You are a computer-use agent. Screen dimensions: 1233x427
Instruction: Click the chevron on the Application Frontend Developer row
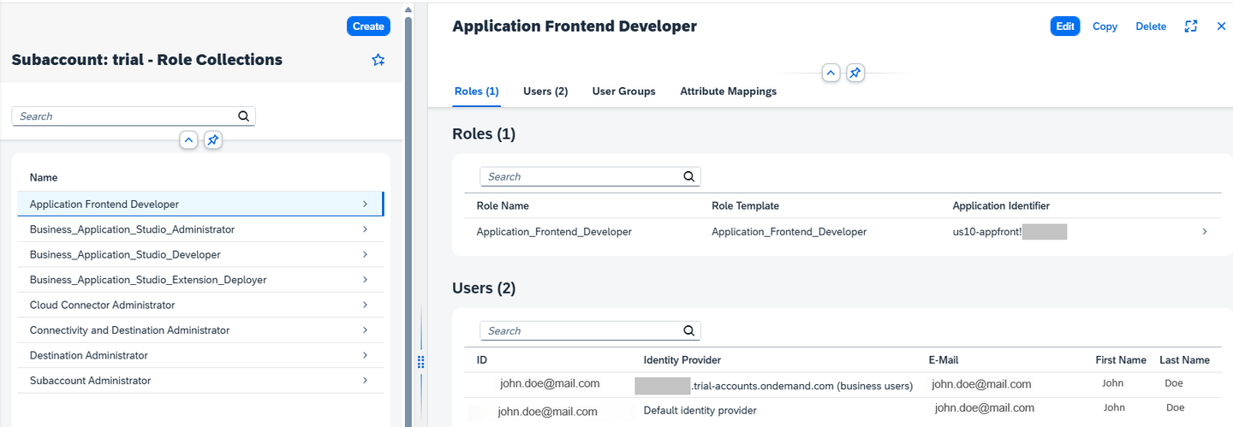[x=365, y=204]
